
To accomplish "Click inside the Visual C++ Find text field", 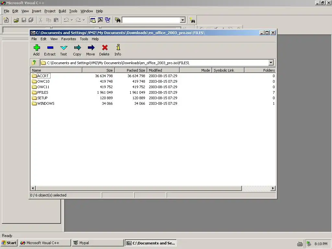I will 151,20.
